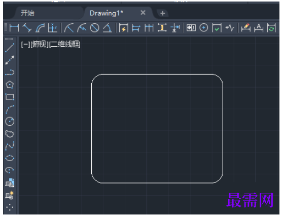
Task: Select the Radius dimension tool
Action: (x=69, y=28)
